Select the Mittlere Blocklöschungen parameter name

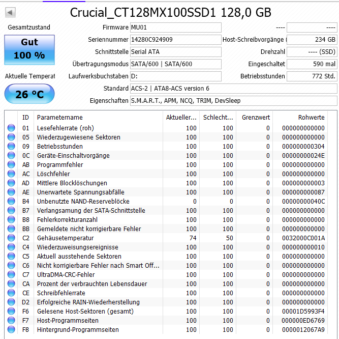pos(72,183)
